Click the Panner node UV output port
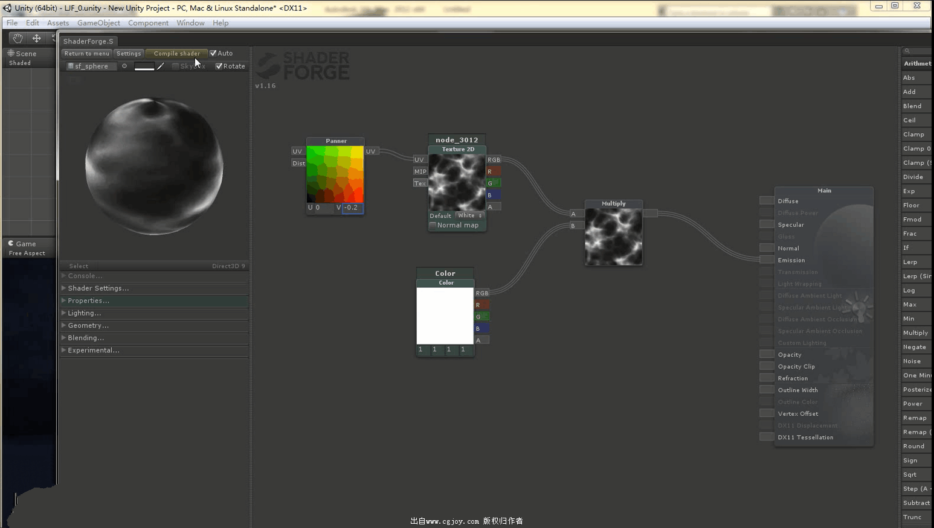Screen dimensions: 934x528 click(370, 151)
